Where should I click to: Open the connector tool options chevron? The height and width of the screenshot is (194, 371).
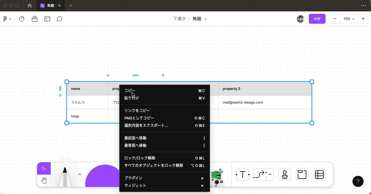click(x=269, y=175)
